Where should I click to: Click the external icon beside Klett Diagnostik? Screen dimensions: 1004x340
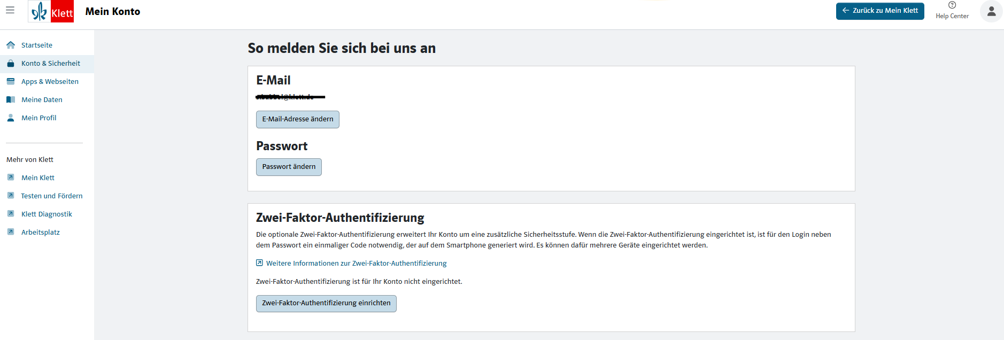(11, 213)
